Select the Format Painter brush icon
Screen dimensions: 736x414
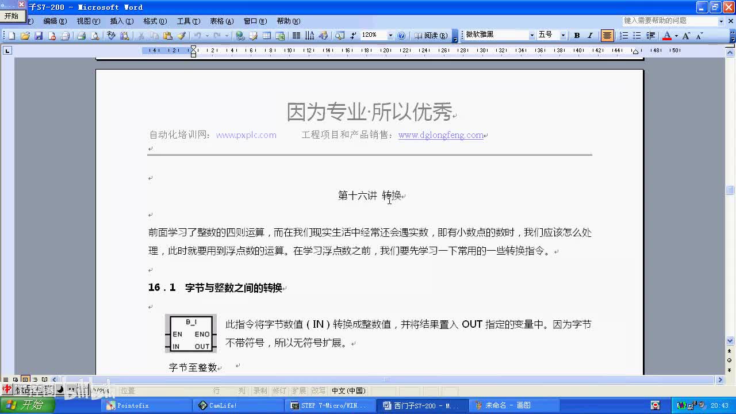(x=181, y=36)
